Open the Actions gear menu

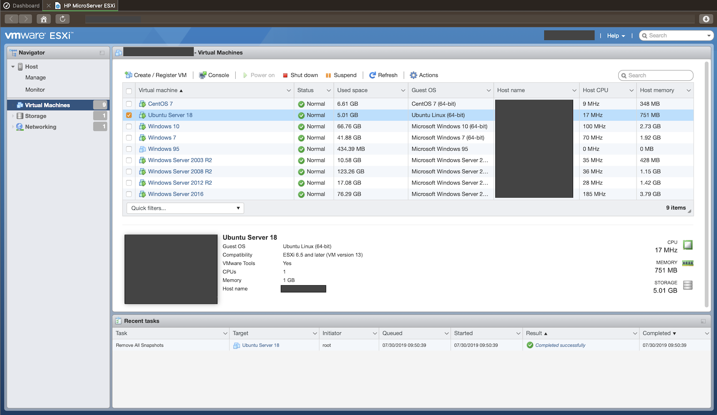point(424,75)
